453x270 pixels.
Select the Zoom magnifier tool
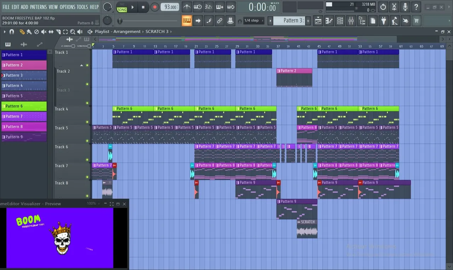[73, 32]
